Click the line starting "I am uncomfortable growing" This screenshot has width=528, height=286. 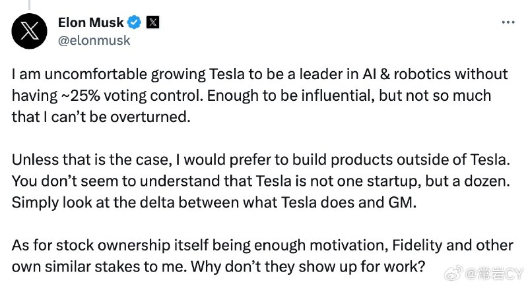(x=259, y=74)
